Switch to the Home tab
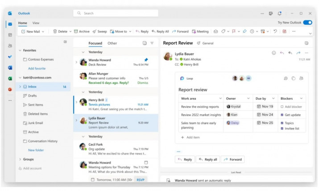This screenshot has height=191, width=319. click(x=23, y=23)
